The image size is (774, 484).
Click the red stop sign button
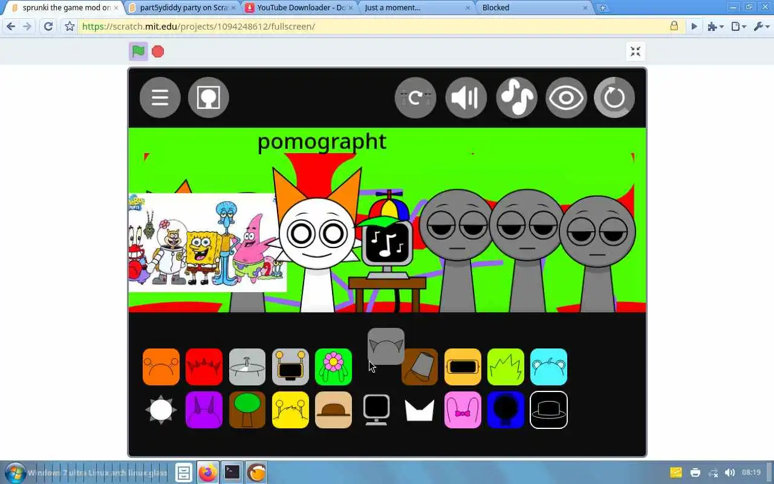(158, 51)
